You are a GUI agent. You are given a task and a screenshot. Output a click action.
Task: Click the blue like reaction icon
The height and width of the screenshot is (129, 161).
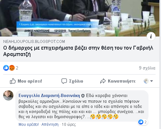[x=6, y=68]
